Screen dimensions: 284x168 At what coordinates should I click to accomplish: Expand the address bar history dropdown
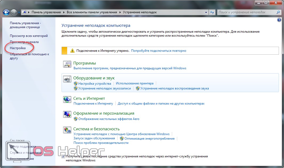[x=206, y=12]
